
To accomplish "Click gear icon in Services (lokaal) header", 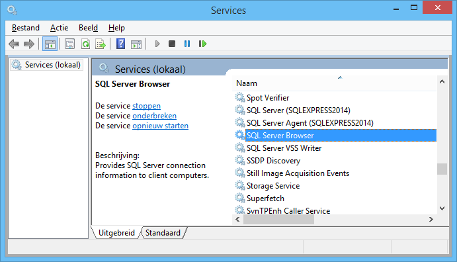I will [x=104, y=68].
